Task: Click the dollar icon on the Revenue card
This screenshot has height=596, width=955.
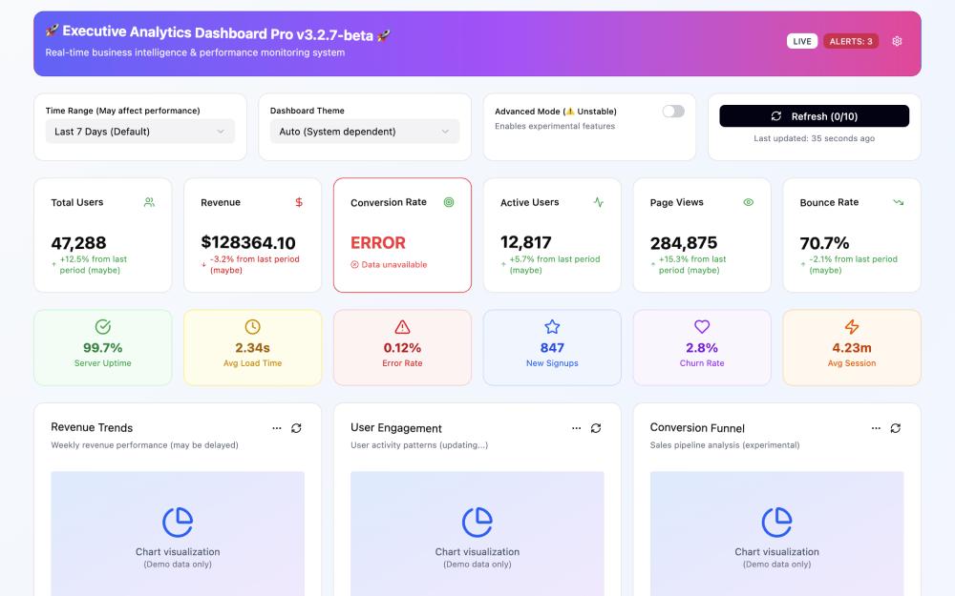Action: coord(298,202)
